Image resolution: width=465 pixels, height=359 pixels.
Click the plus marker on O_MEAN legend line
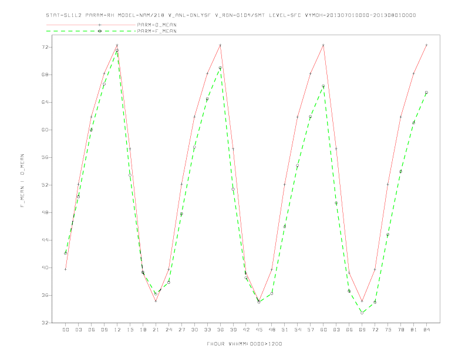[100, 25]
